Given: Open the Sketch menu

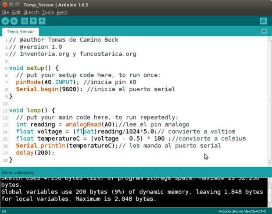Looking at the screenshot, I should 31,12.
